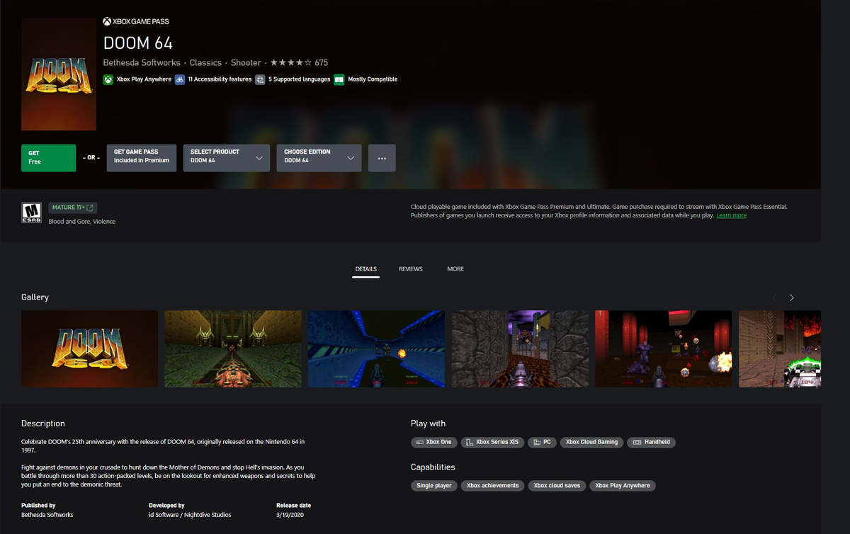Click the 5 Supported languages icon
850x534 pixels.
[260, 79]
